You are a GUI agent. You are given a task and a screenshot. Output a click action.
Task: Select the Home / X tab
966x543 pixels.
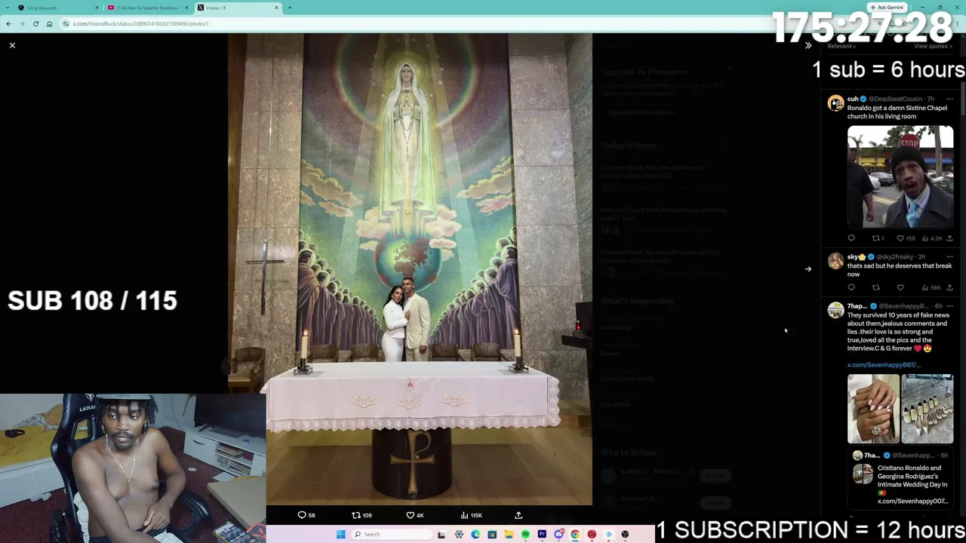[237, 8]
